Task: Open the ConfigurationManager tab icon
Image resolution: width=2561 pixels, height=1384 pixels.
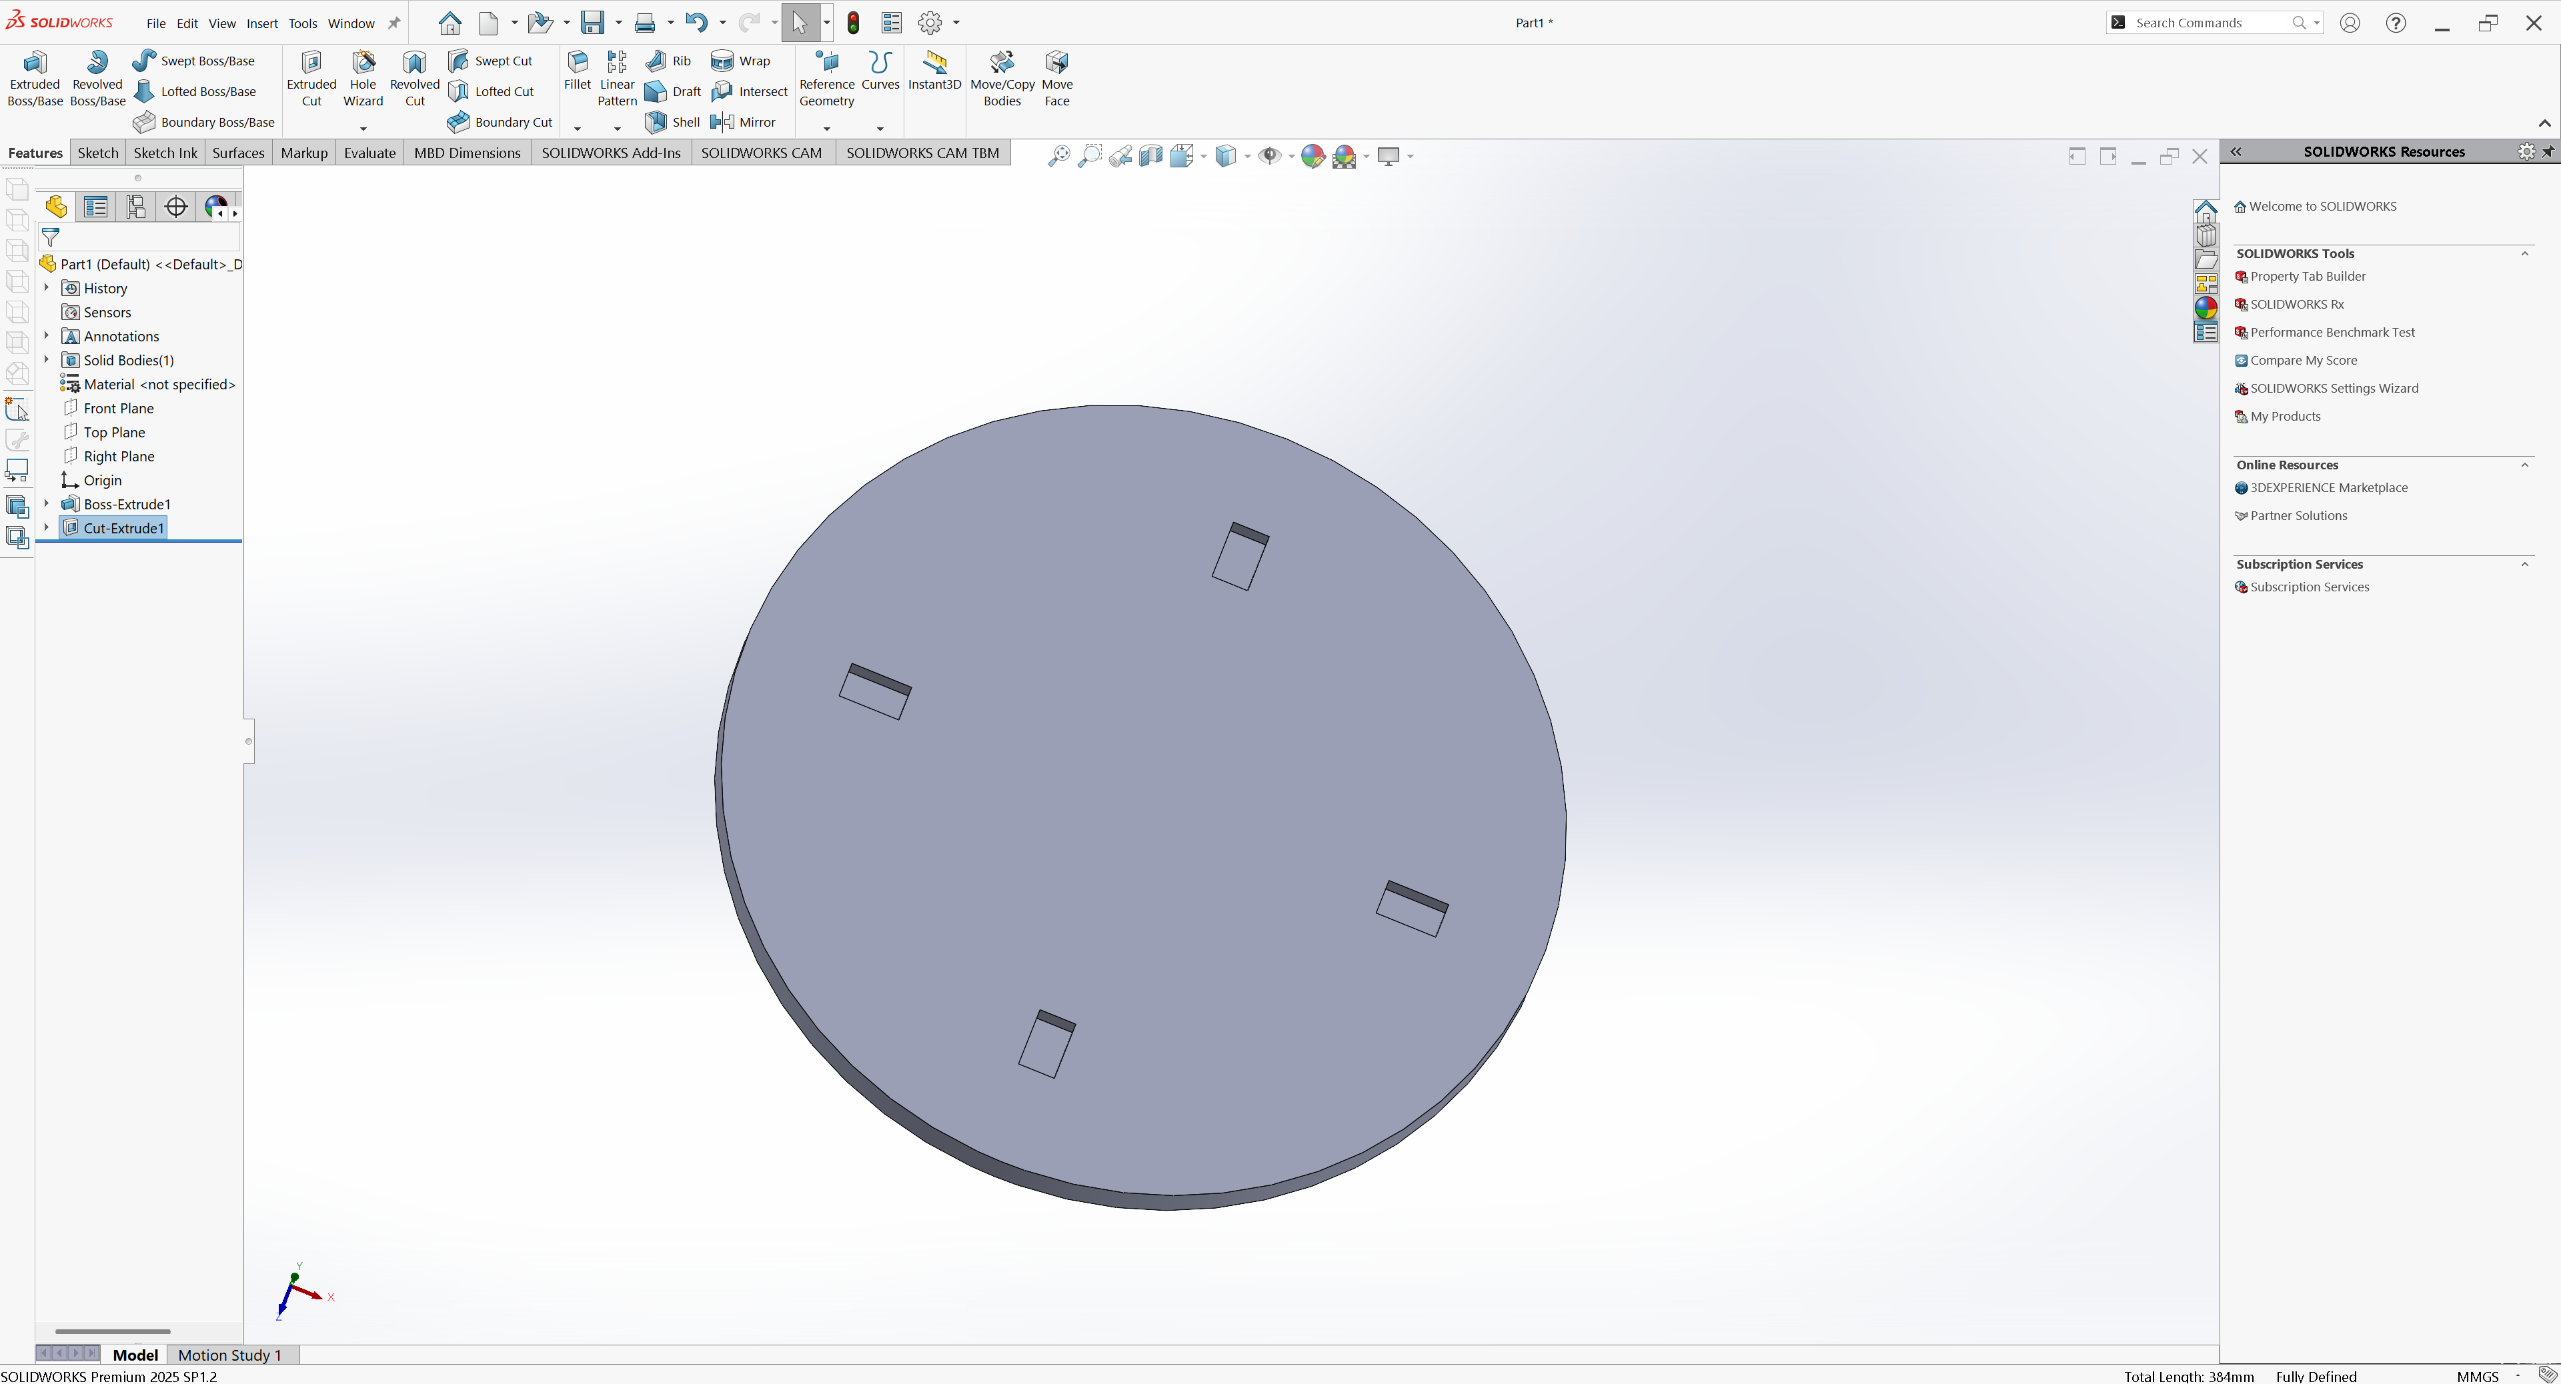Action: 136,207
